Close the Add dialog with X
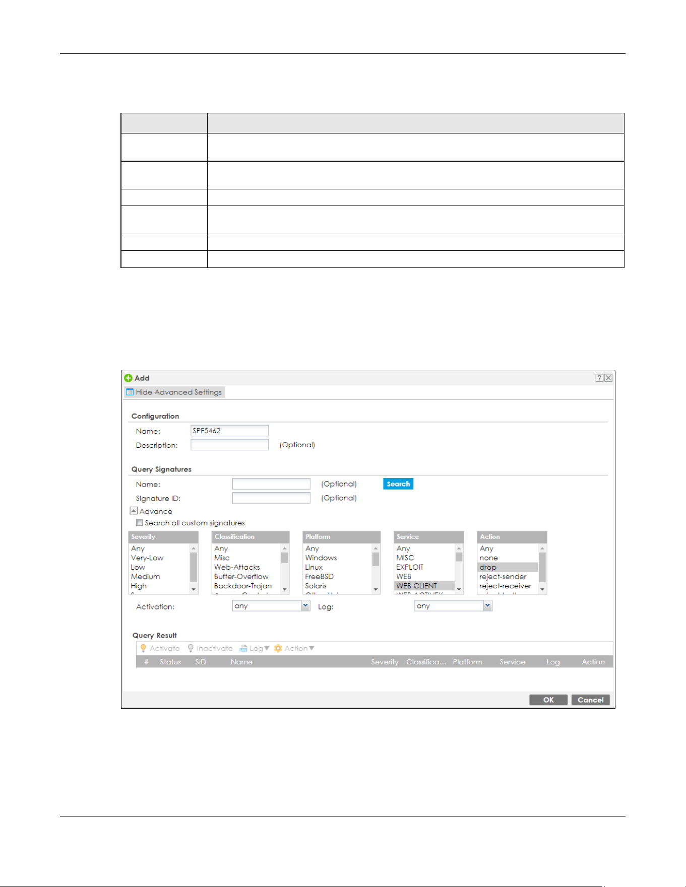Screen dimensions: 686x887 click(608, 378)
